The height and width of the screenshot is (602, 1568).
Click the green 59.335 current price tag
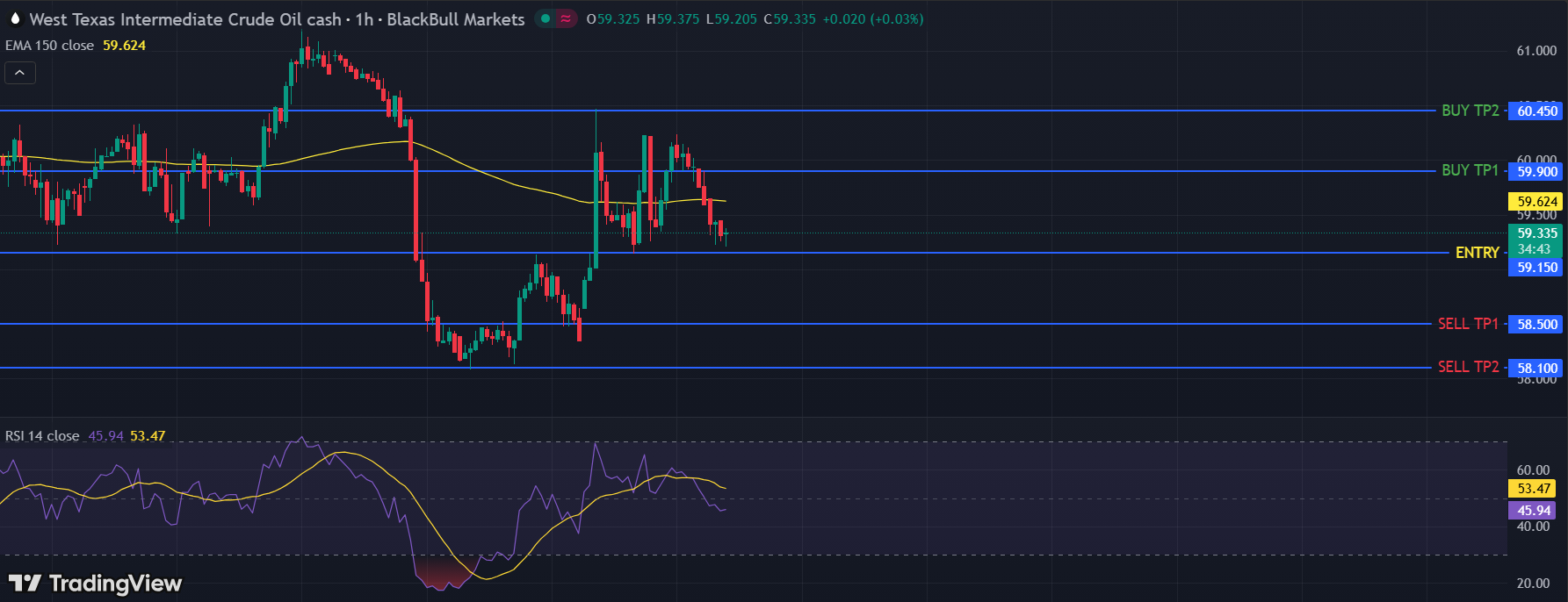[1536, 233]
